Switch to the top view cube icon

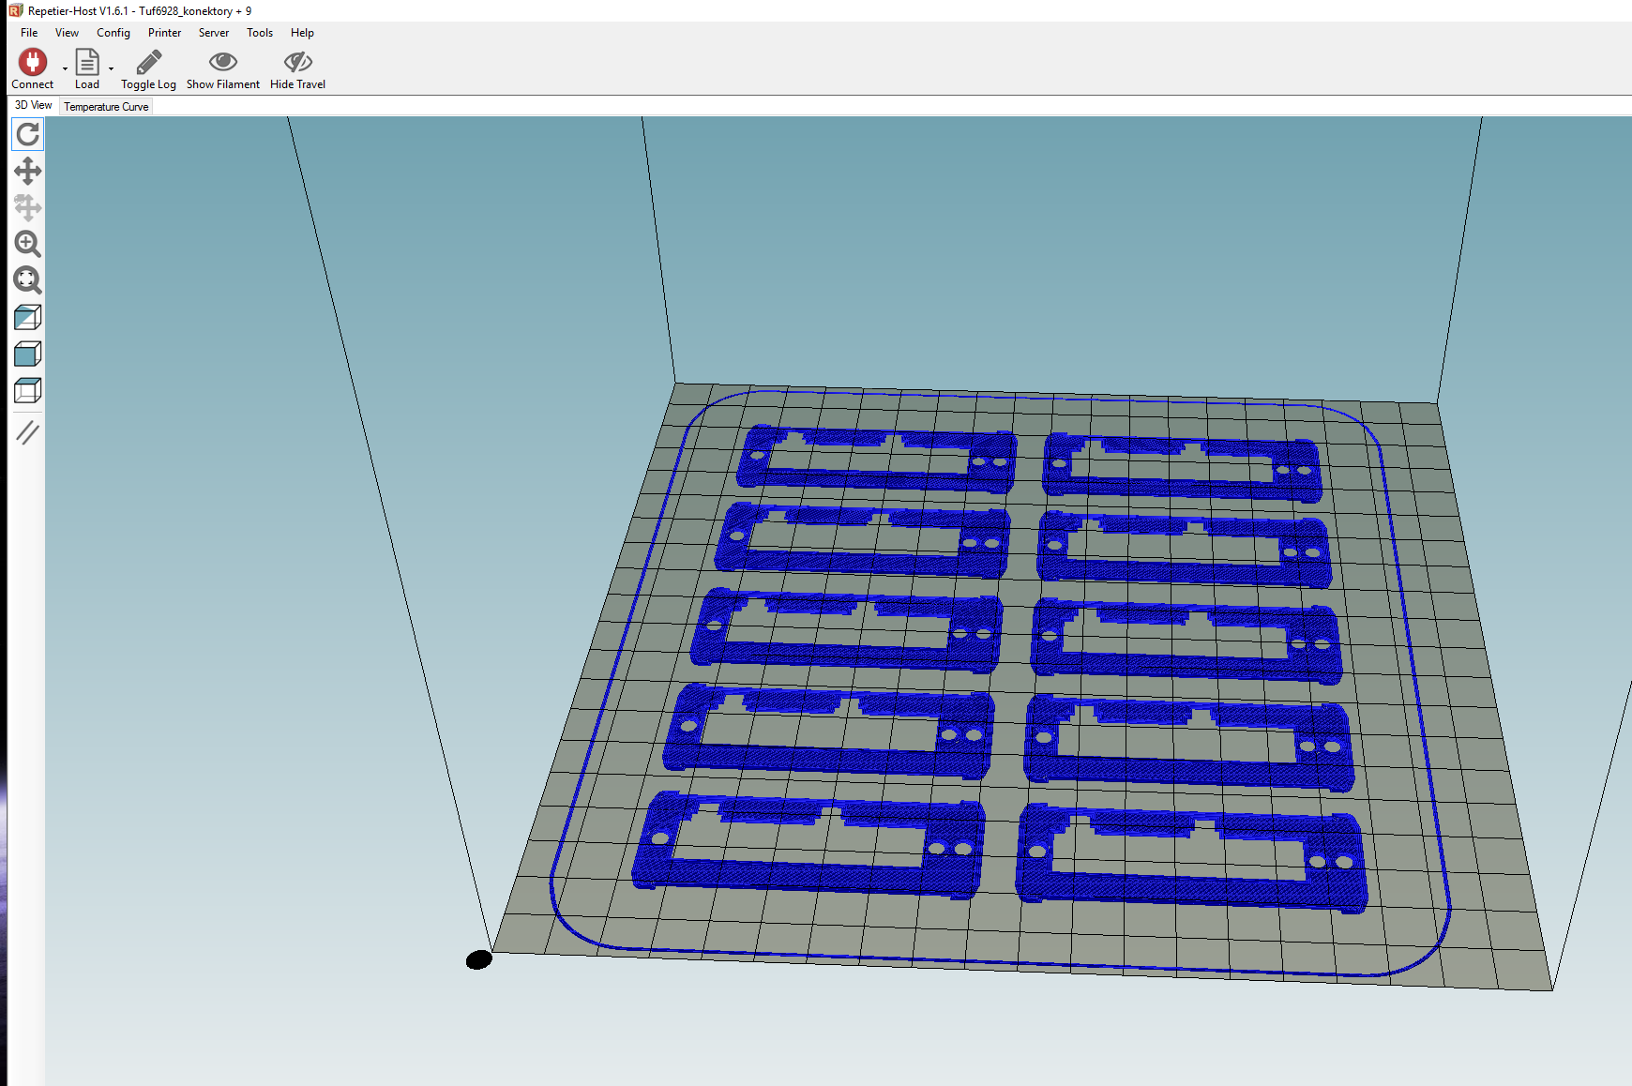click(28, 390)
